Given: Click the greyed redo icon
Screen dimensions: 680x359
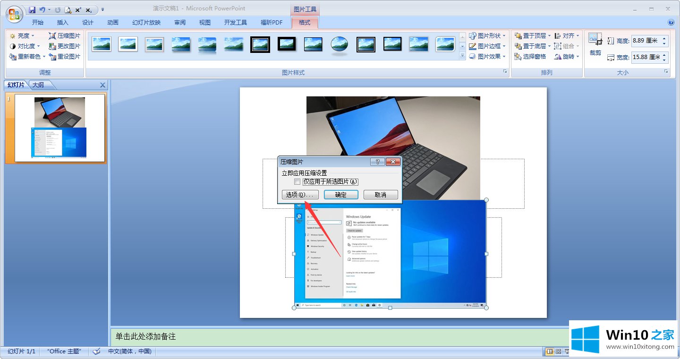Looking at the screenshot, I should [58, 9].
